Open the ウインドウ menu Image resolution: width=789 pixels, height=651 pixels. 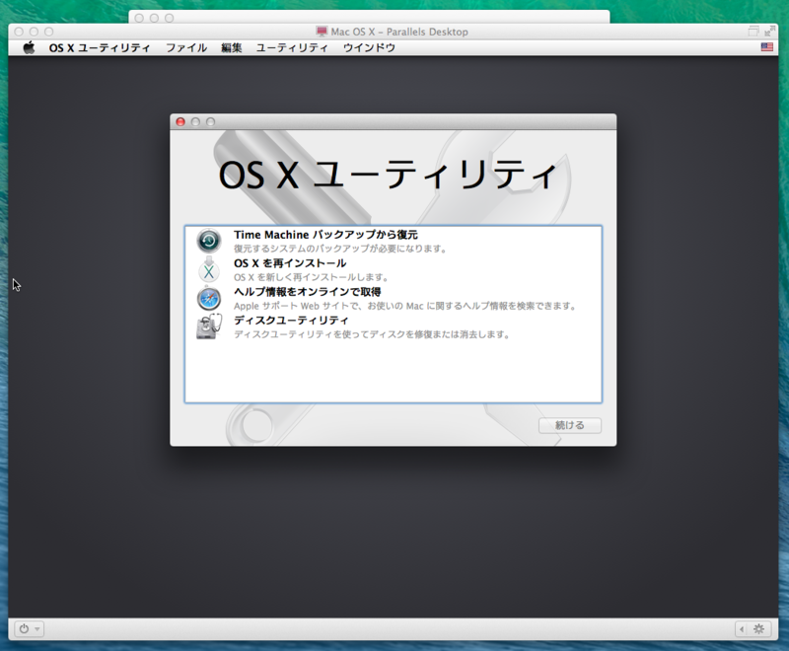(x=371, y=45)
